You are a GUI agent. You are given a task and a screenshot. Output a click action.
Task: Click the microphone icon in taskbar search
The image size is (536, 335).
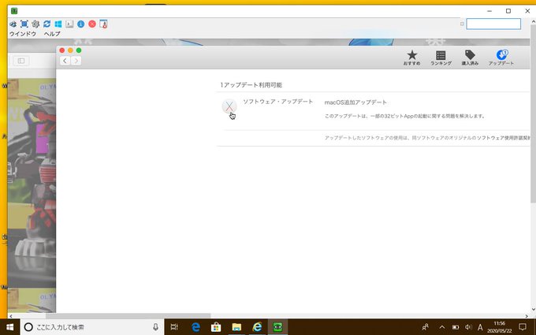click(155, 327)
